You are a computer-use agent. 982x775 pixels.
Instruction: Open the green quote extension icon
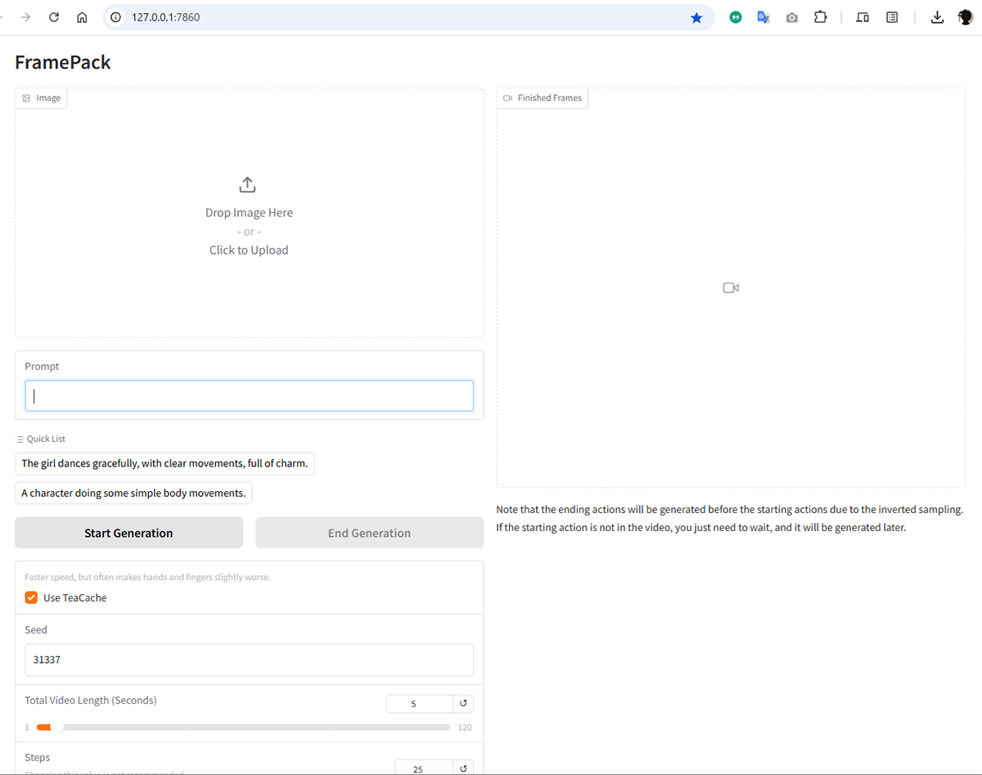tap(736, 17)
